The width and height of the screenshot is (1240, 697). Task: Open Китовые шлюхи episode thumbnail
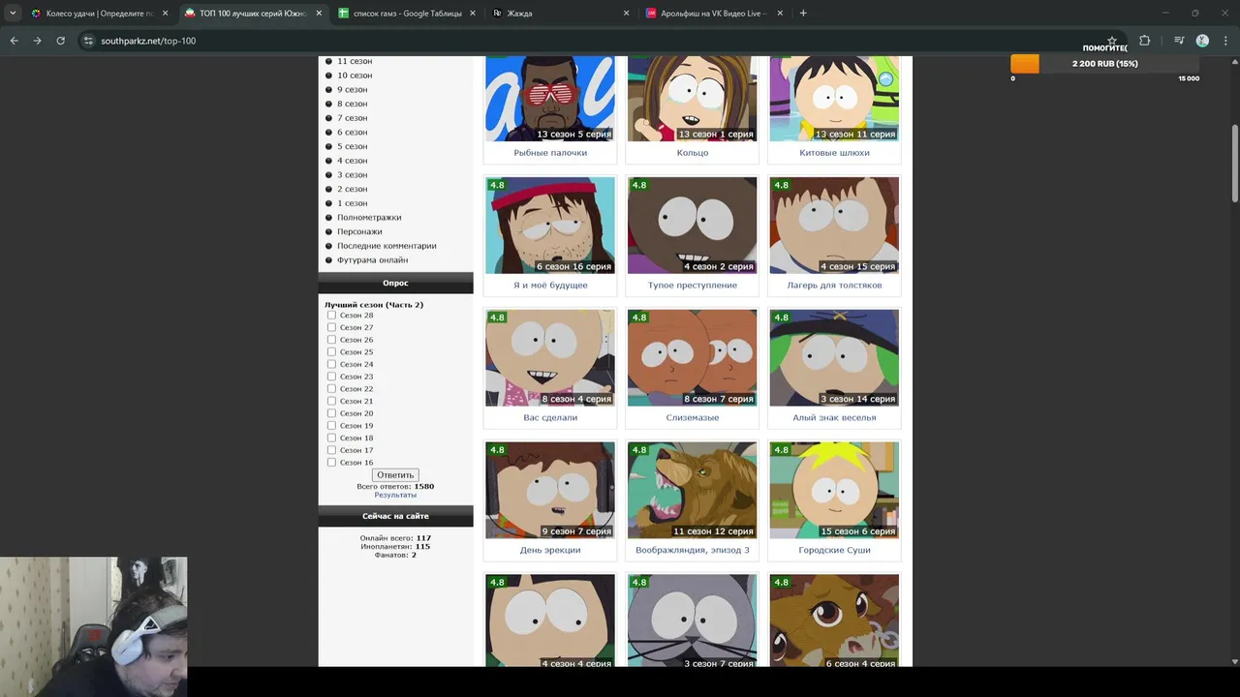834,99
